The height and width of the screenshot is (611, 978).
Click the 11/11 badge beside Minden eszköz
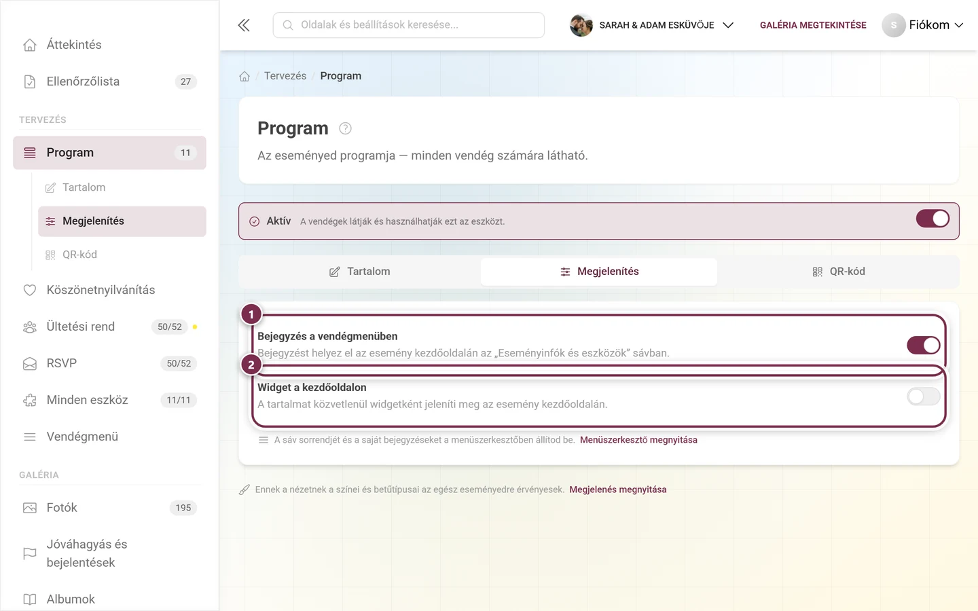pyautogui.click(x=179, y=400)
